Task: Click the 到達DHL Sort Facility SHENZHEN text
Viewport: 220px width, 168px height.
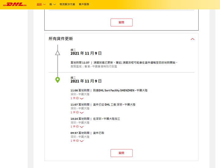Action: click(x=120, y=91)
